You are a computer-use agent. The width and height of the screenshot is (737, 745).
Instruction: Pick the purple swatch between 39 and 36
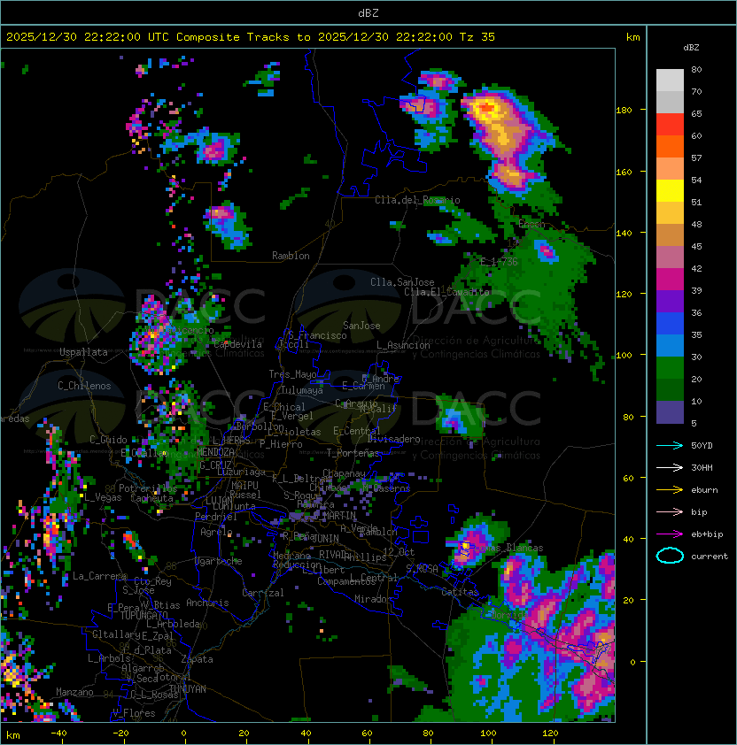[x=670, y=301]
